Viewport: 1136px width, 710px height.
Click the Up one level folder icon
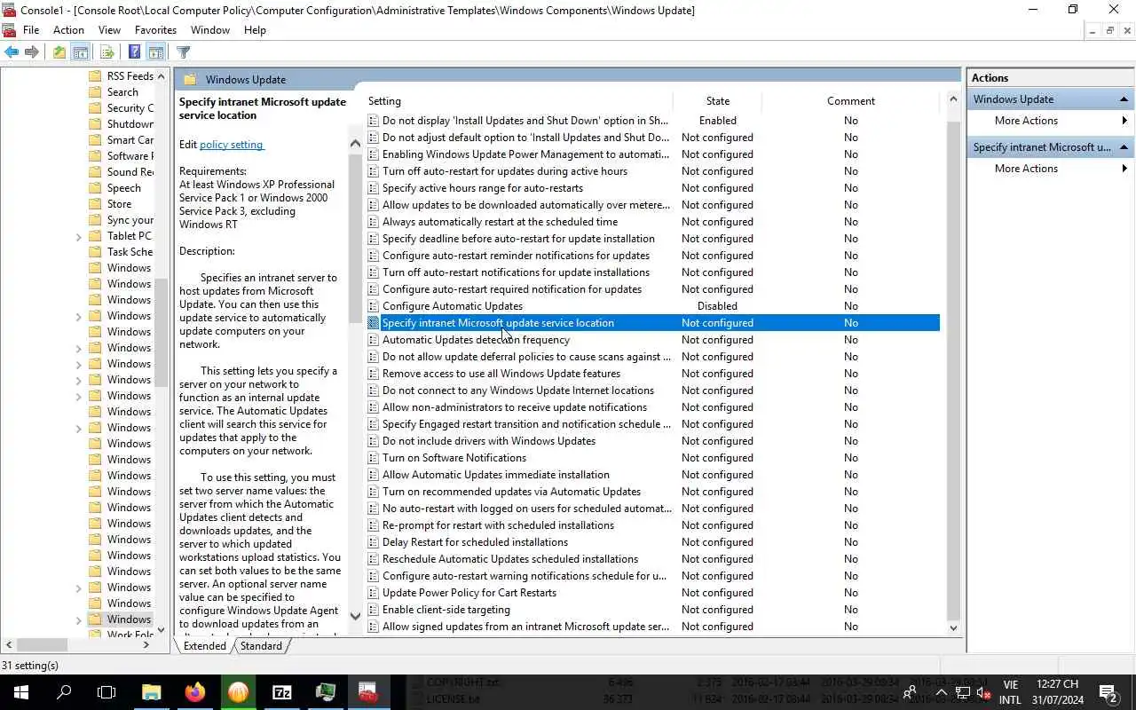point(59,52)
